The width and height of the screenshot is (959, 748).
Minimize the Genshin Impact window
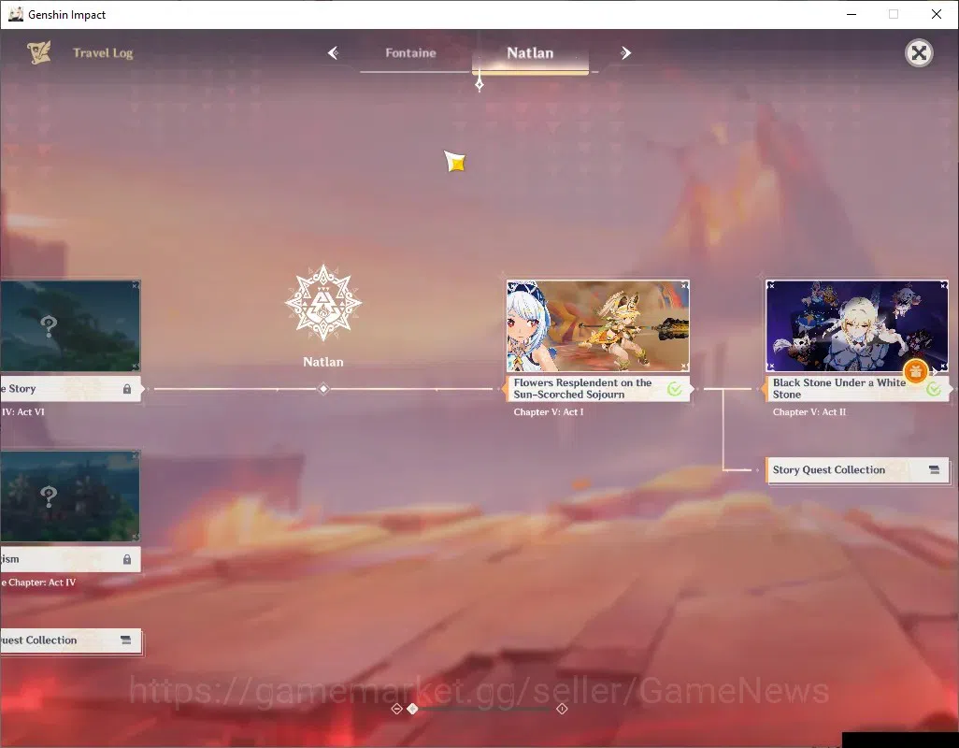click(x=852, y=14)
